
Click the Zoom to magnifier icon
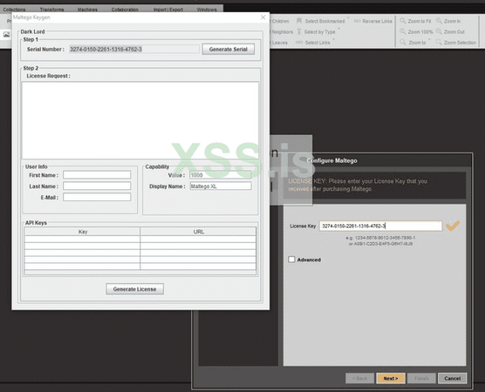(403, 42)
